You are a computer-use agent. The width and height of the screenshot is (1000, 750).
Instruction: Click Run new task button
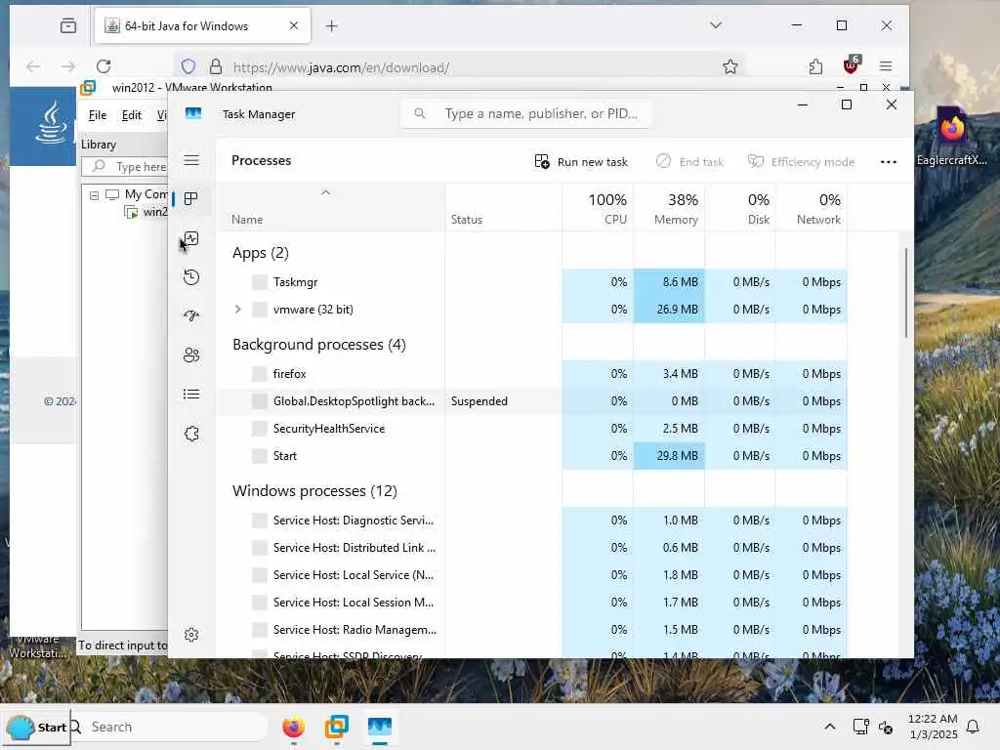(581, 162)
